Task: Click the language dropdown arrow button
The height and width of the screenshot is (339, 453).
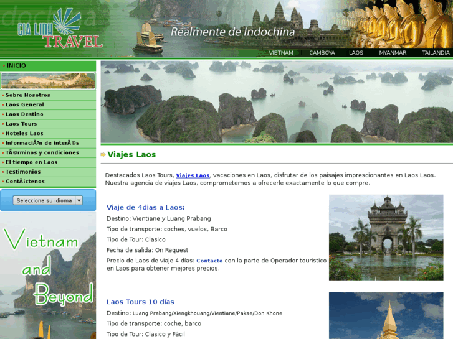Action: [79, 200]
